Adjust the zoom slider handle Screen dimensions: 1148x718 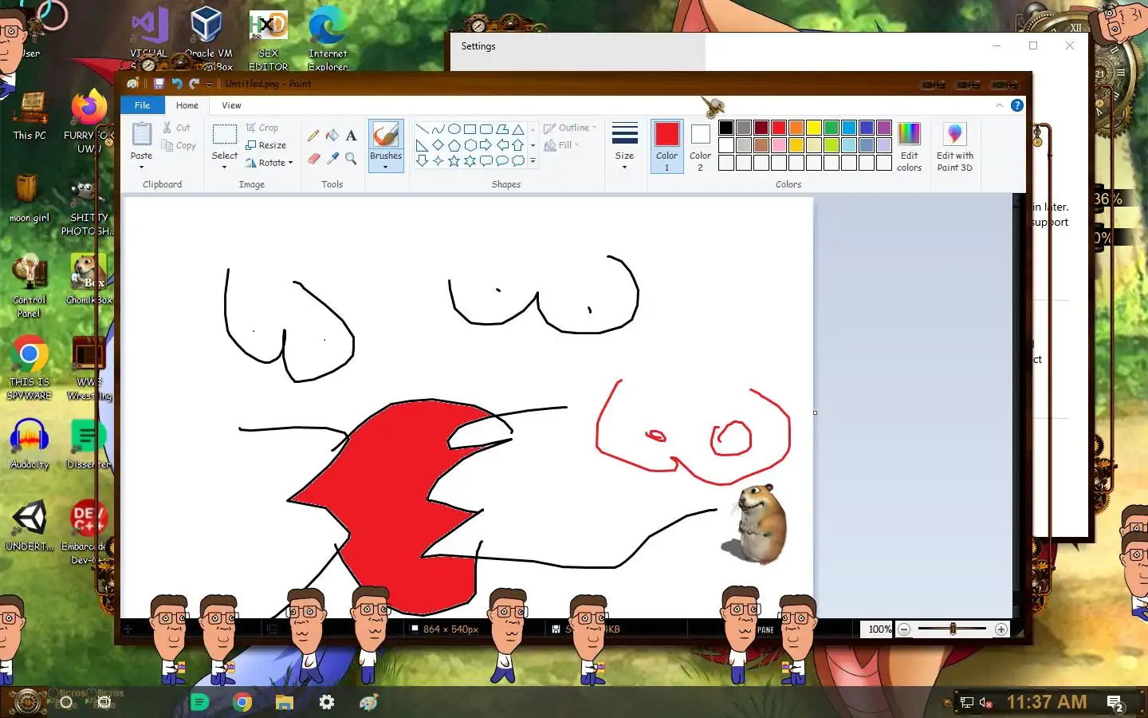(x=953, y=629)
